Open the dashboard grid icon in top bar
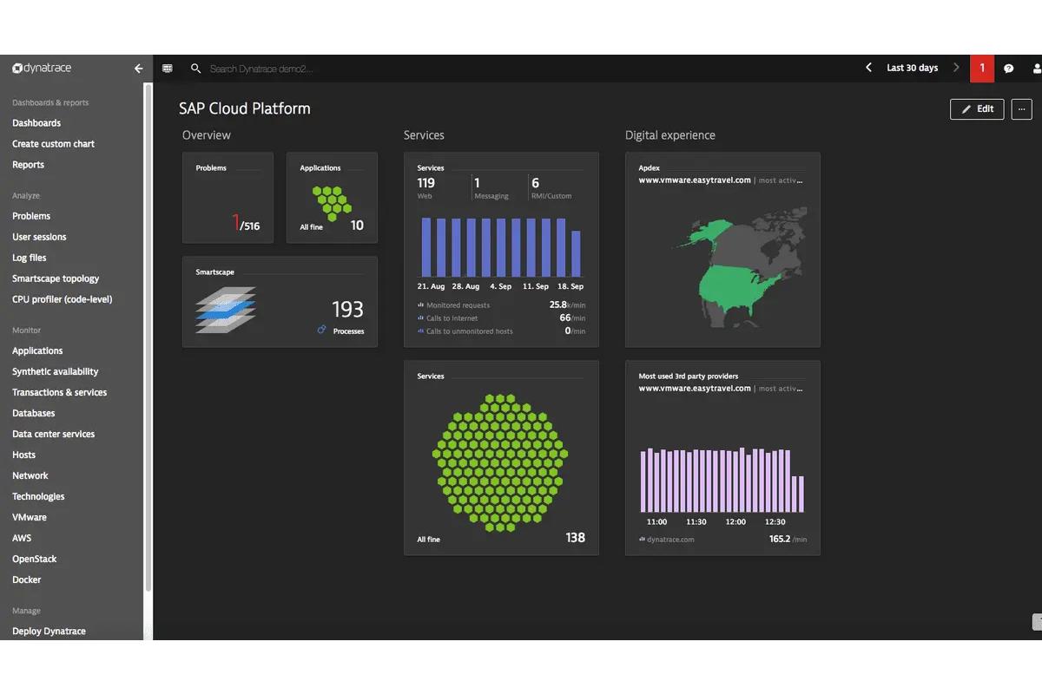Viewport: 1042px width, 694px height. (168, 68)
